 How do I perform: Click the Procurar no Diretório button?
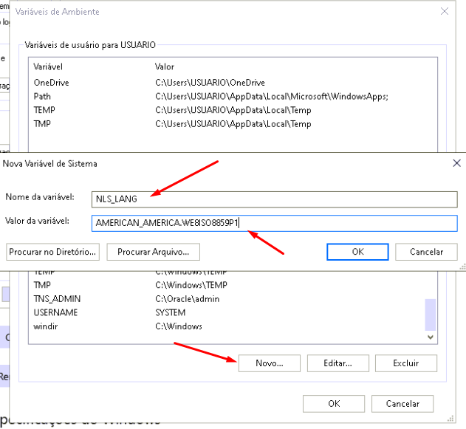[52, 252]
